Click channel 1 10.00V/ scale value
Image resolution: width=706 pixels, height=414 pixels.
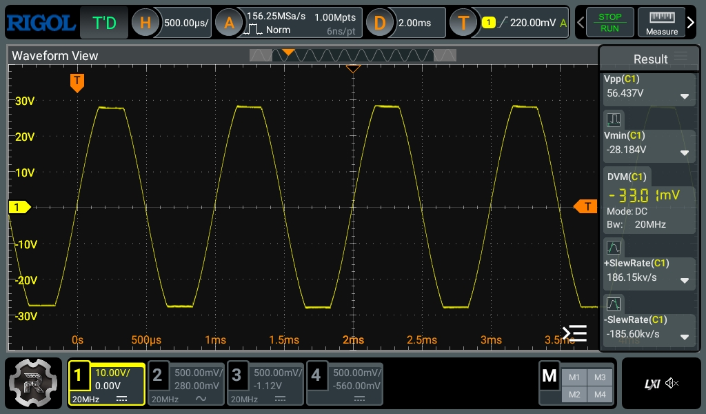click(112, 373)
